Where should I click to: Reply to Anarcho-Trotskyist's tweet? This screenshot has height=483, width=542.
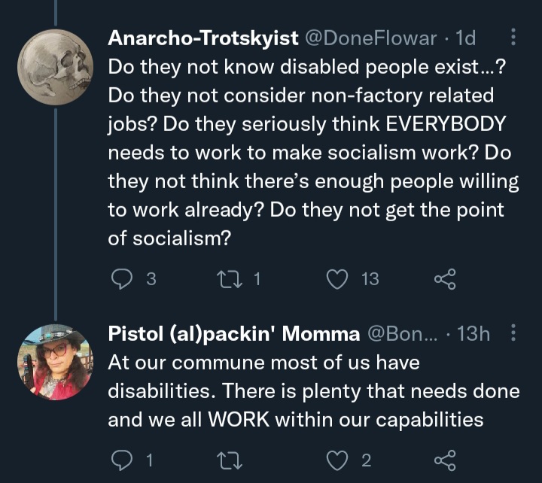tap(122, 279)
